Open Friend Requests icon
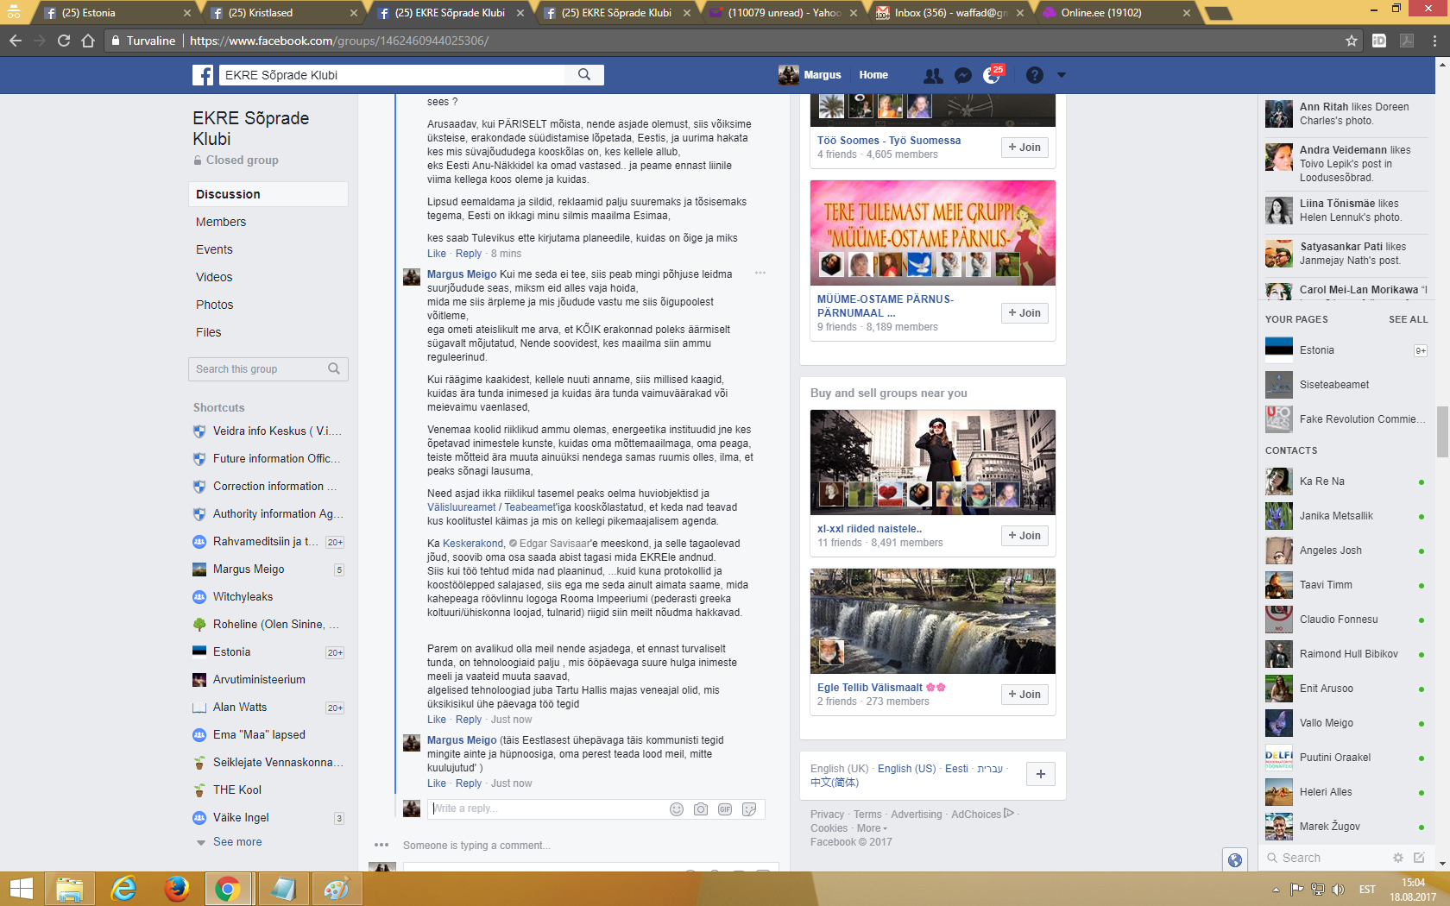Image resolution: width=1450 pixels, height=906 pixels. [933, 75]
